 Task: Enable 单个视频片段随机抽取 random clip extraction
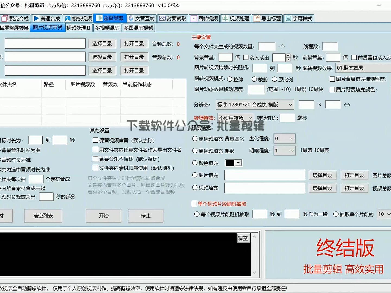(x=194, y=203)
